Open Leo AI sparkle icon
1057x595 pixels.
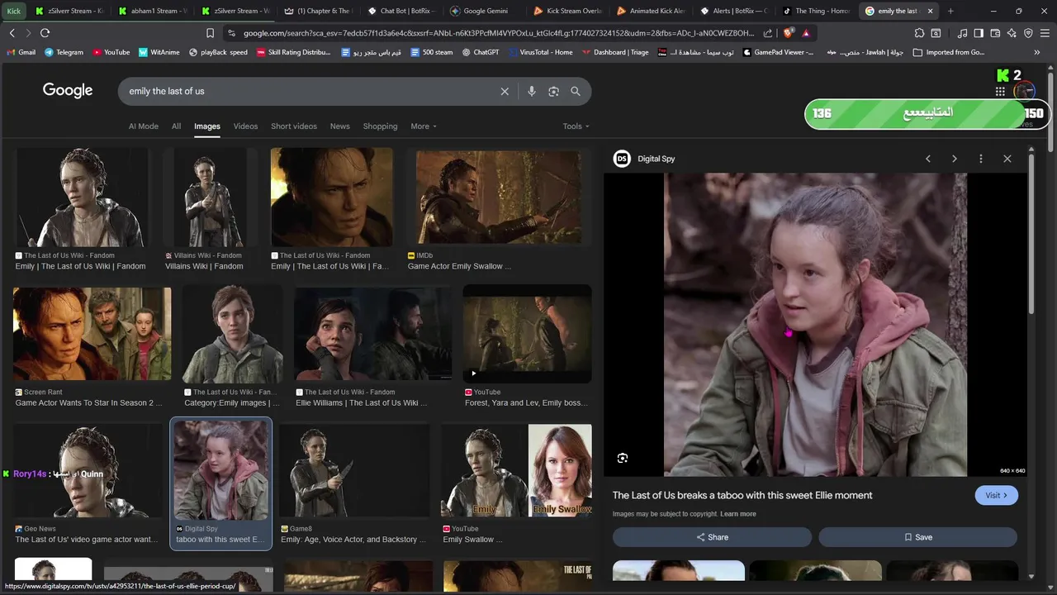click(1012, 33)
